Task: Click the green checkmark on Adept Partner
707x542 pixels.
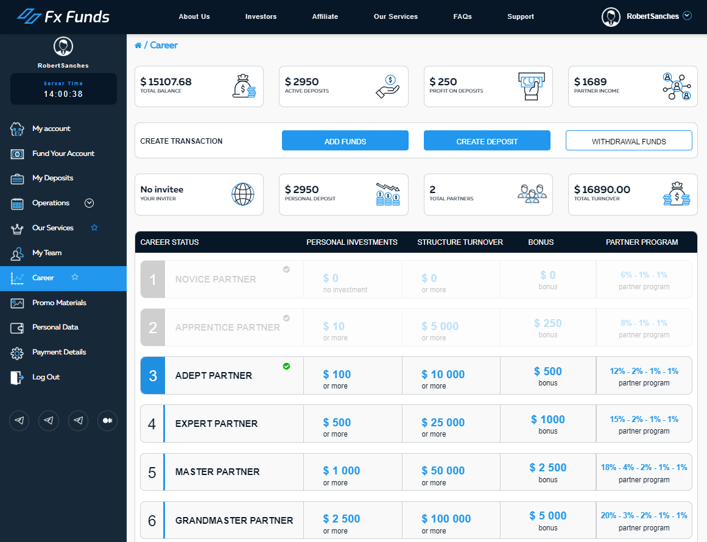Action: click(x=286, y=366)
